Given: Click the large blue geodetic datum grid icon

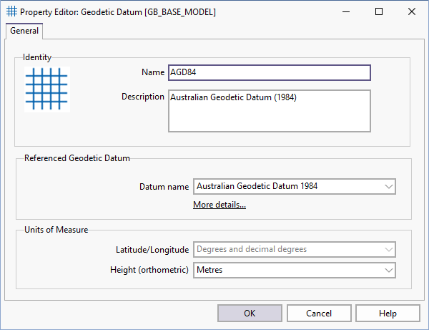Looking at the screenshot, I should 46,89.
